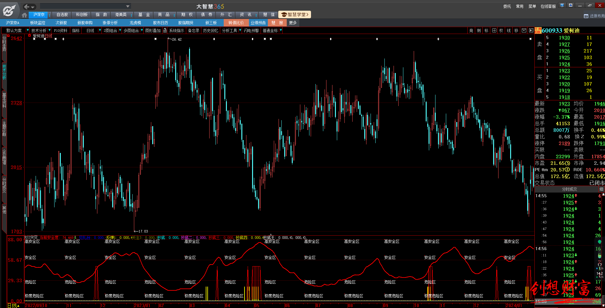
Task: Expand 默认方案 dropdown arrow
Action: 28,31
